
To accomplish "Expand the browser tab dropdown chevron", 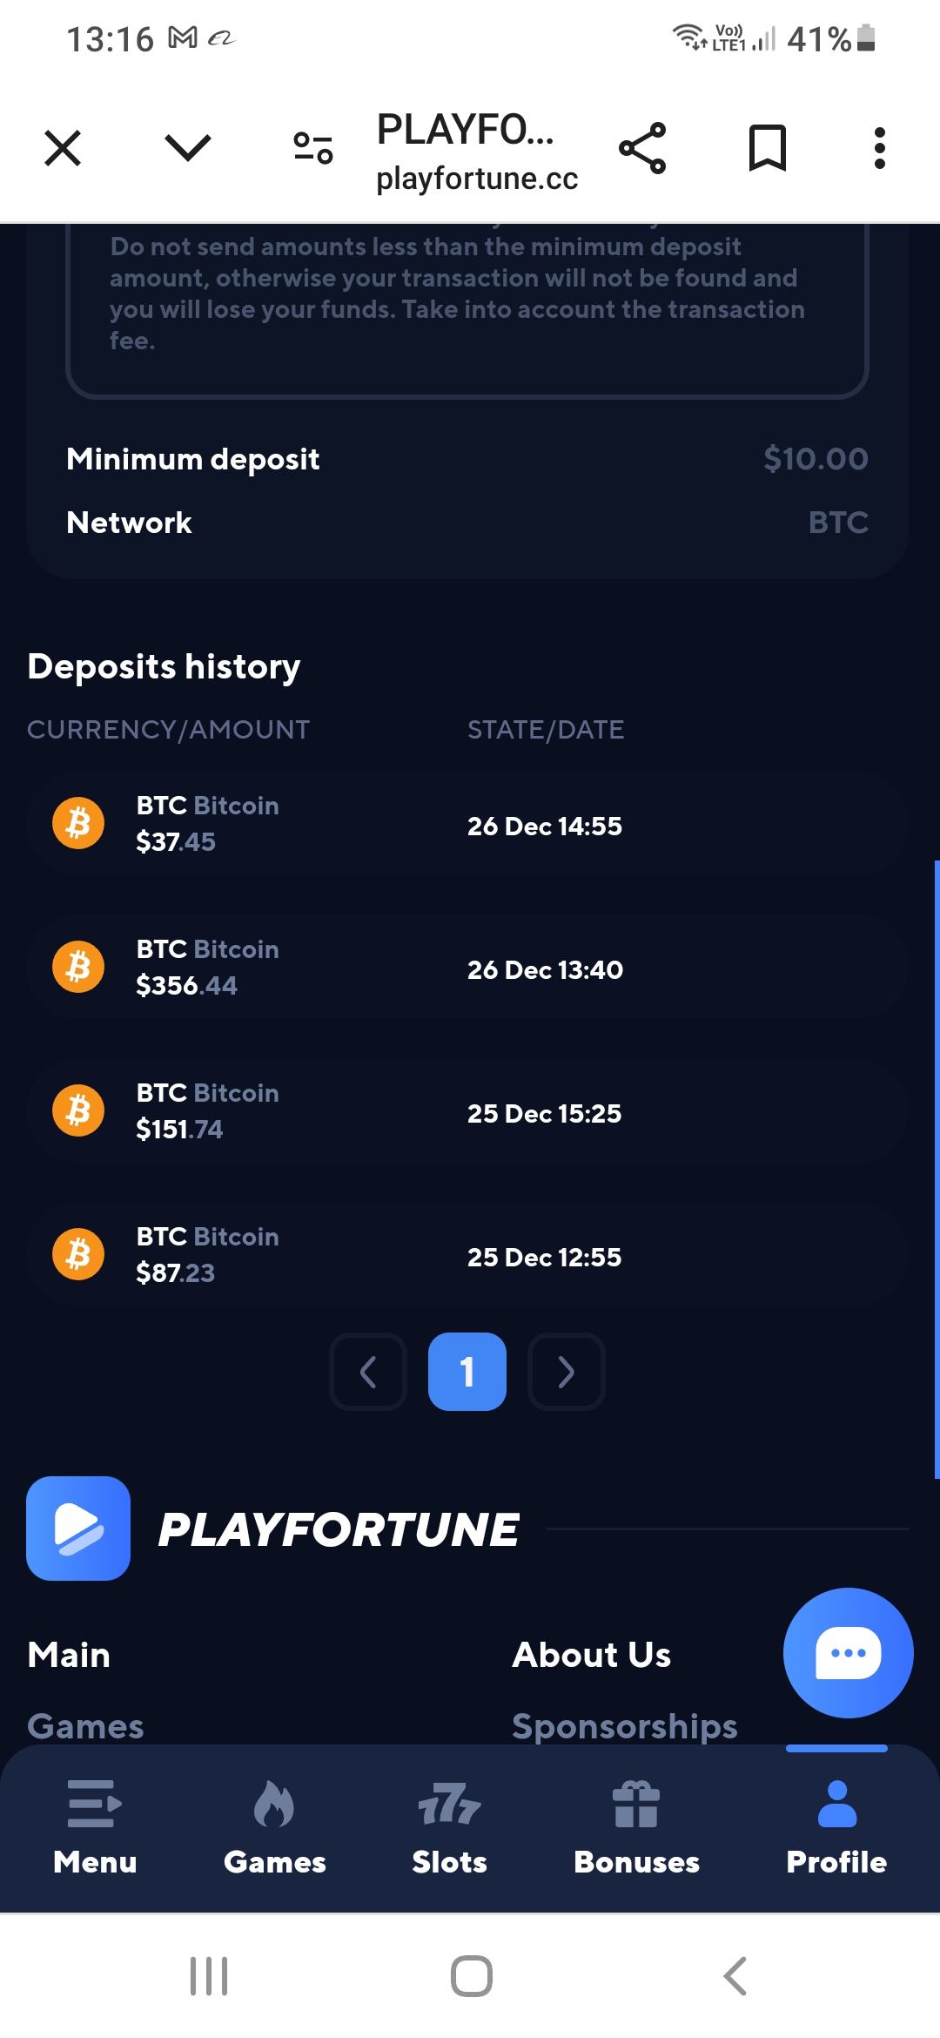I will pyautogui.click(x=188, y=147).
